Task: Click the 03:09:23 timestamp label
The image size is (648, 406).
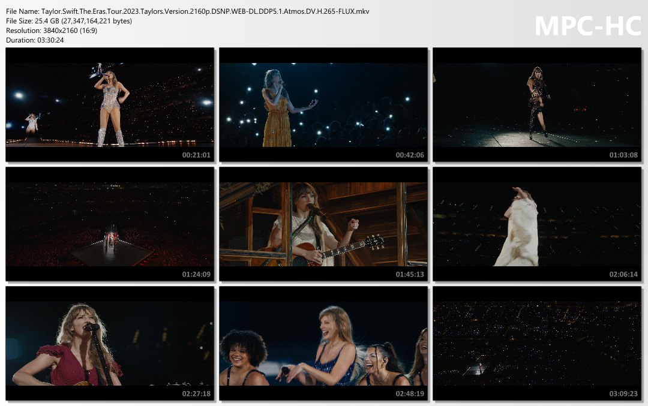Action: point(623,394)
